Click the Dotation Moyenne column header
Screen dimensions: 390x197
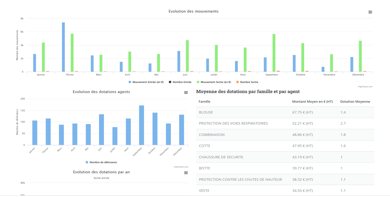[355, 102]
